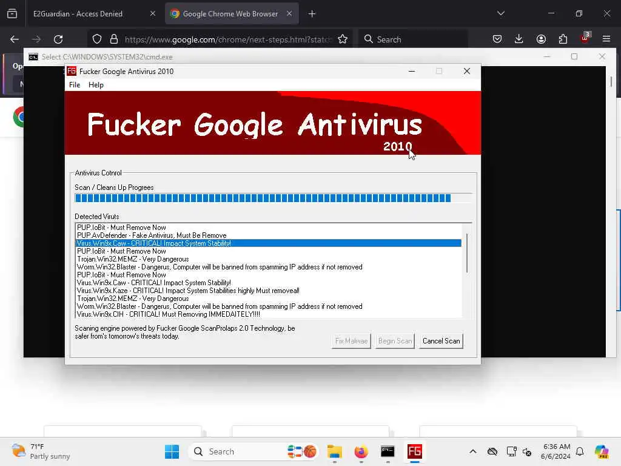
Task: Open the weather widget showing 71°F
Action: click(41, 451)
